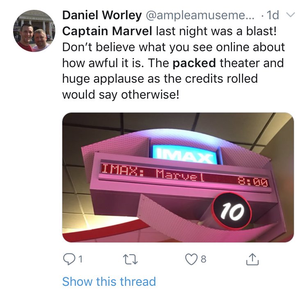Click the reply count of 1

click(x=80, y=259)
